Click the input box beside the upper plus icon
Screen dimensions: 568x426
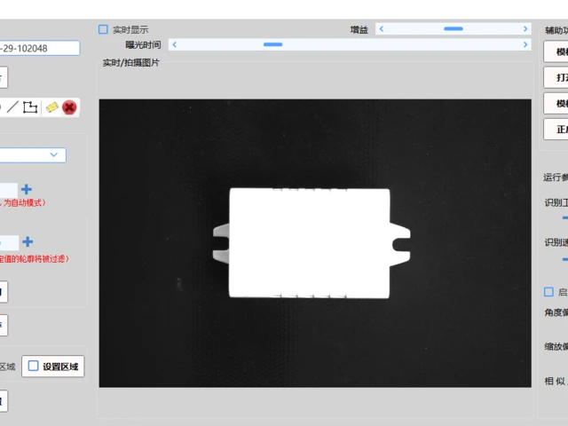point(9,190)
